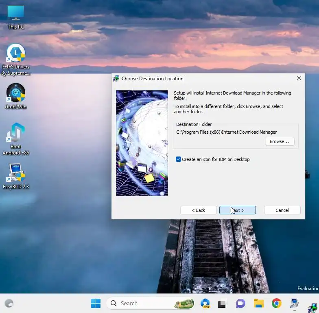The height and width of the screenshot is (313, 319).
Task: Open This PC desktop icon
Action: (x=15, y=17)
